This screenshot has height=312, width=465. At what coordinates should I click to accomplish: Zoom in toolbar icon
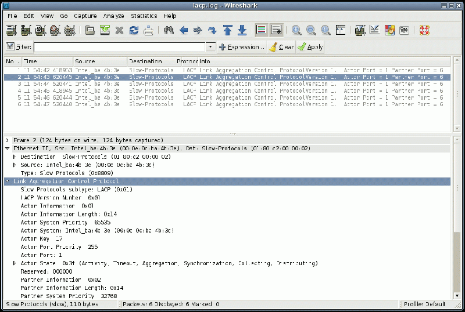click(296, 30)
